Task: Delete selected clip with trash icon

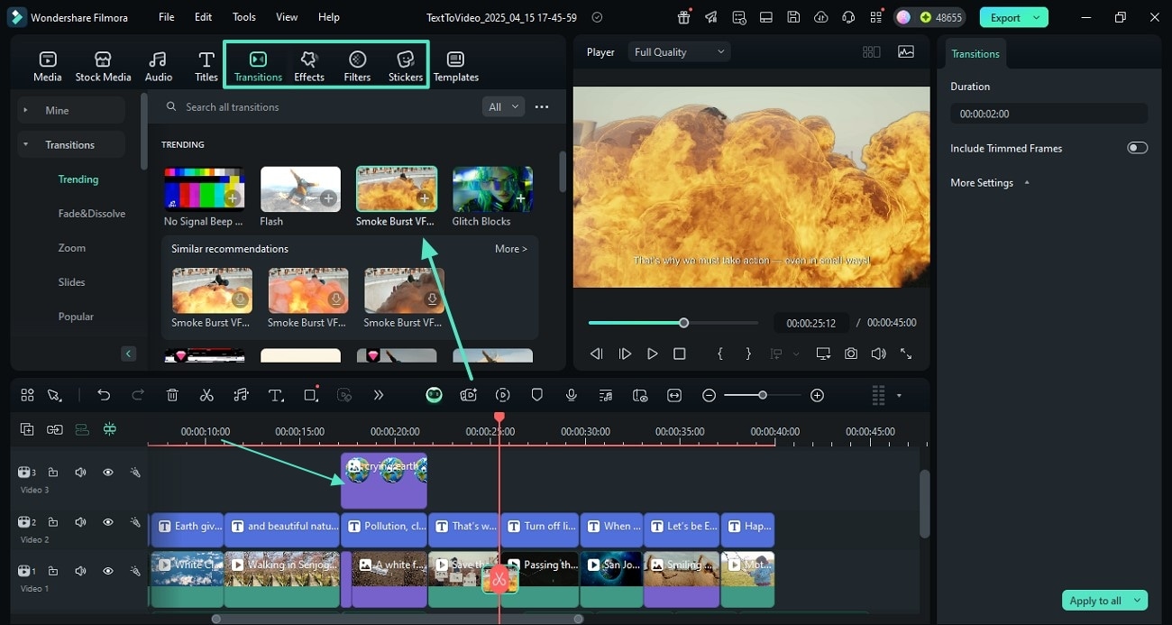Action: (x=172, y=395)
